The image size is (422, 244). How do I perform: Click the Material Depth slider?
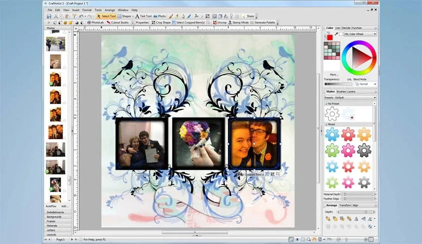tap(358, 194)
